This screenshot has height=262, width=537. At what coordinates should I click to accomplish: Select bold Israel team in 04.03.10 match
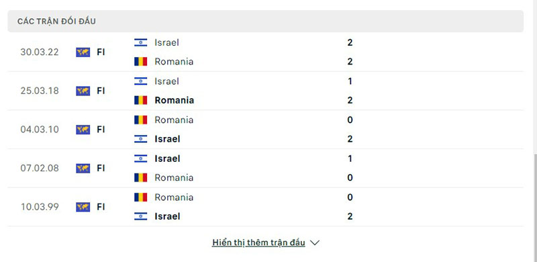pos(167,139)
